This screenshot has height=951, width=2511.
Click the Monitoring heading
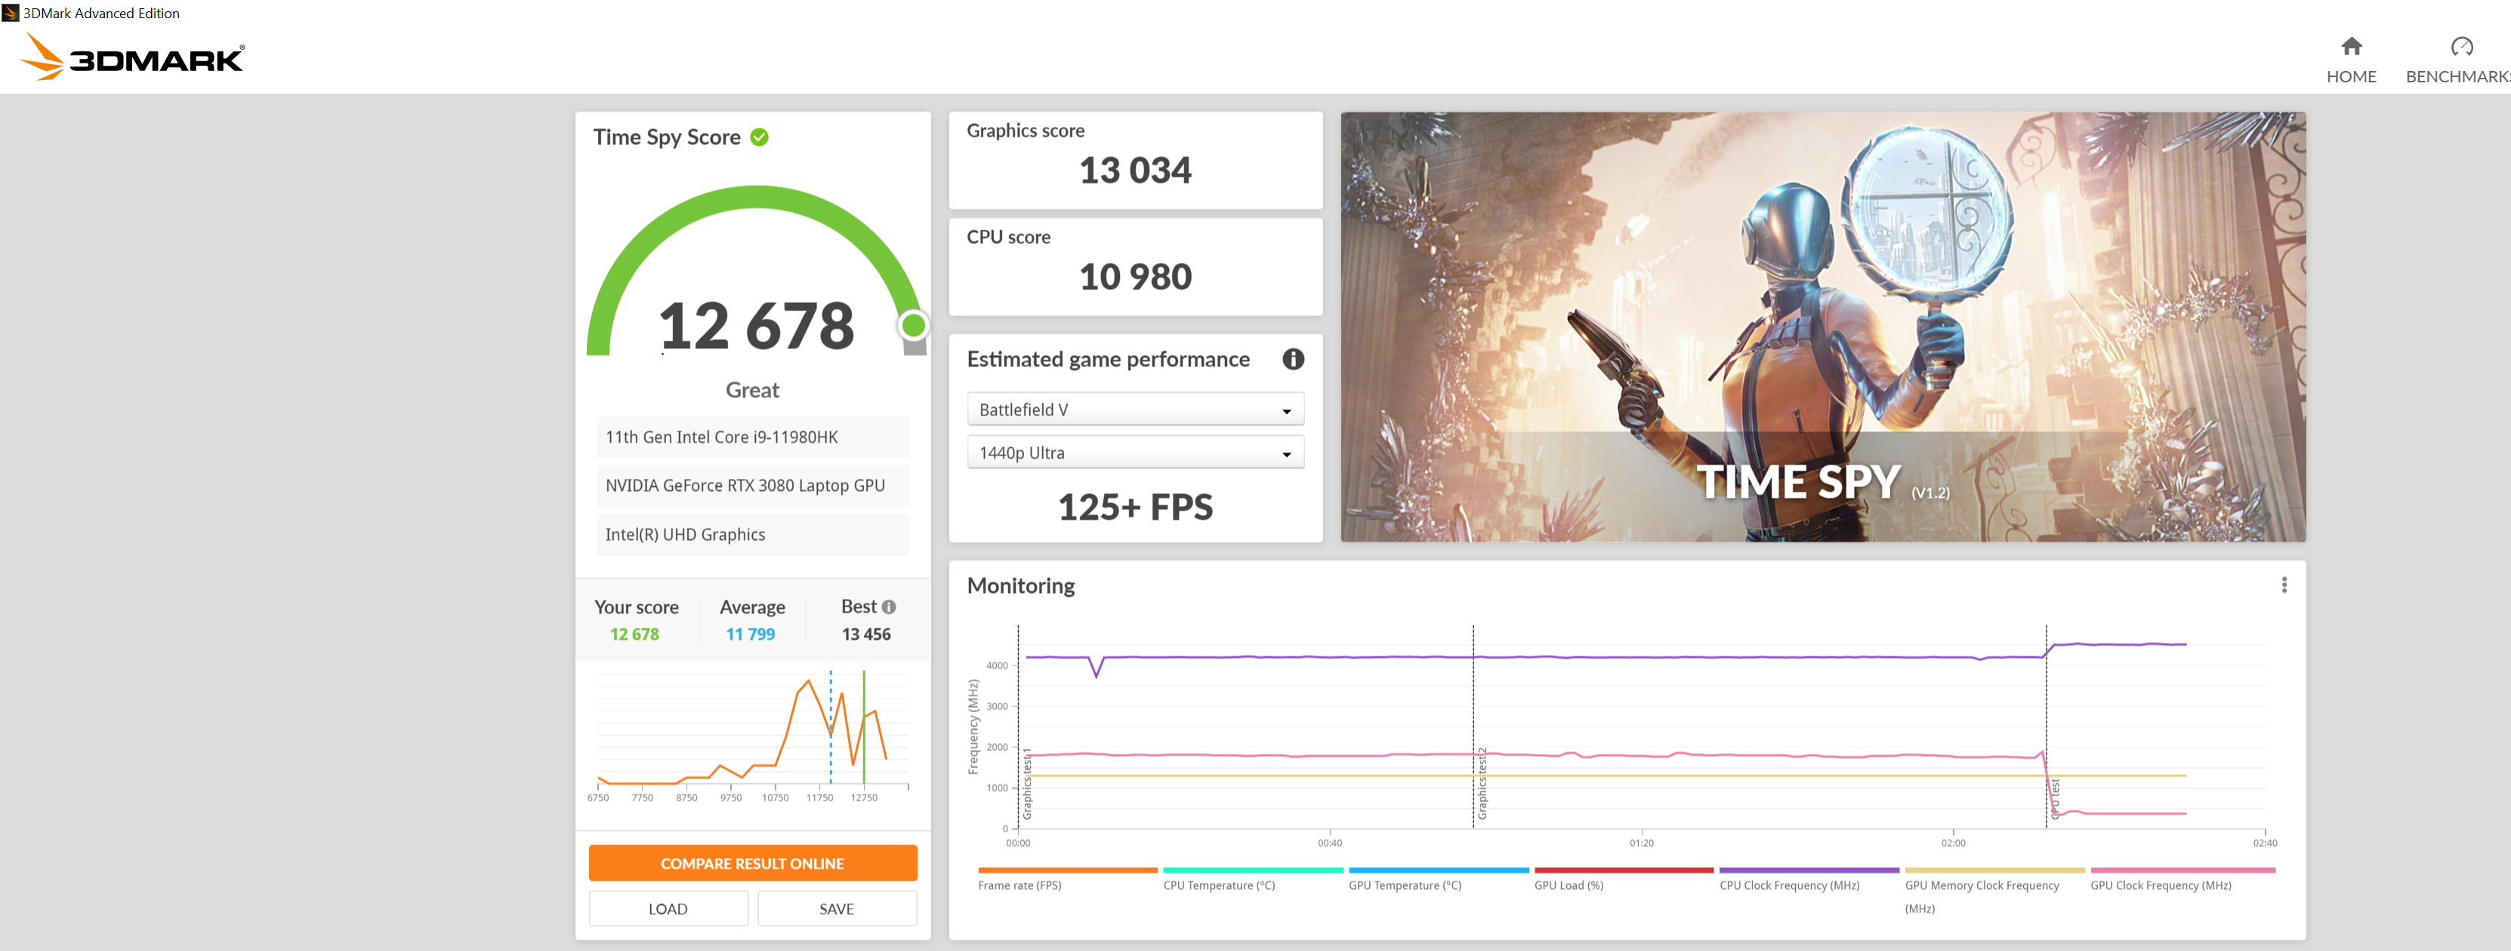(1020, 585)
